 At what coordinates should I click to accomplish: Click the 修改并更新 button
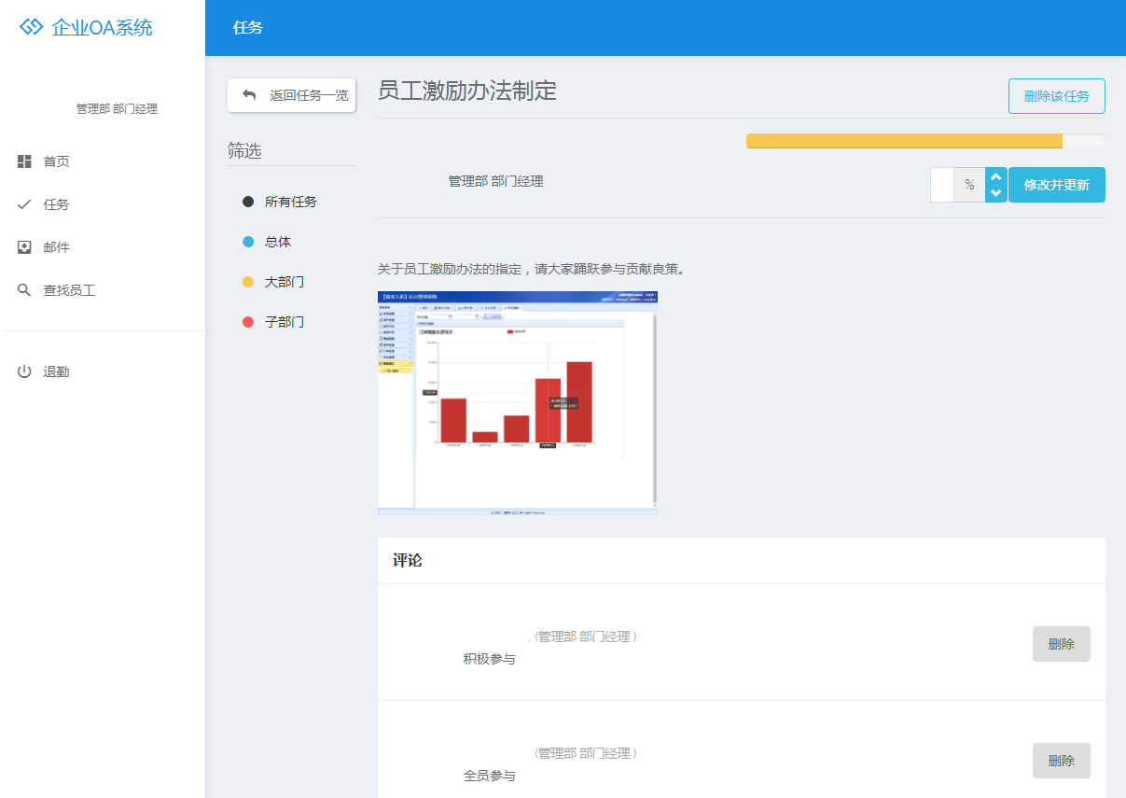click(1056, 185)
